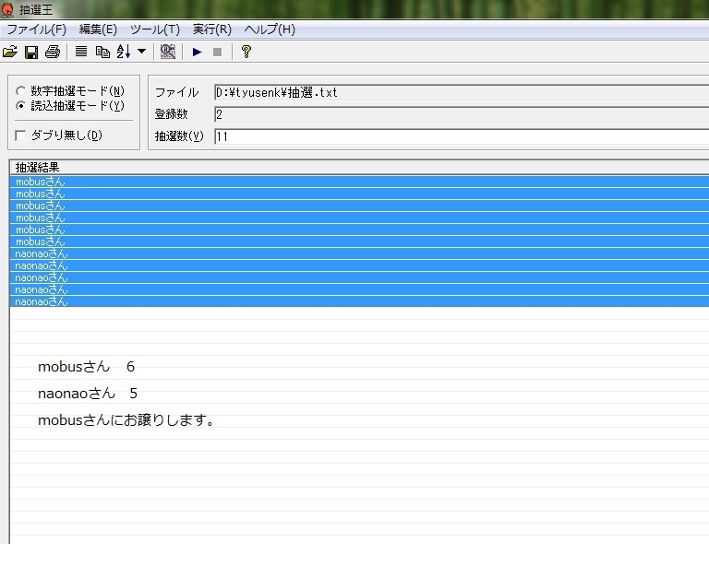Open the ファイル(F) menu

36,29
